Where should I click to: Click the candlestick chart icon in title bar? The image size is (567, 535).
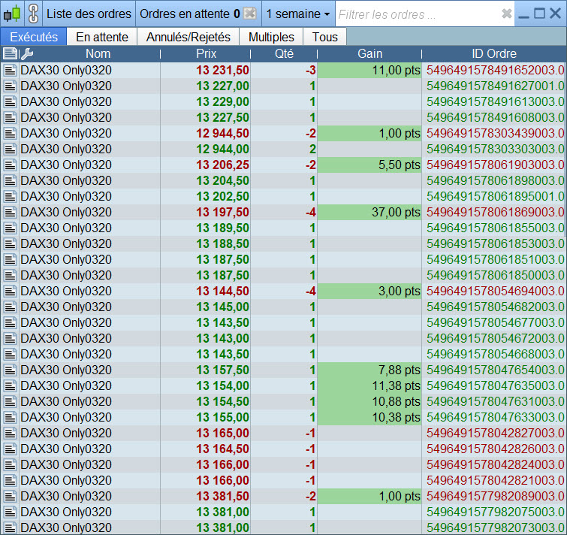tap(12, 14)
